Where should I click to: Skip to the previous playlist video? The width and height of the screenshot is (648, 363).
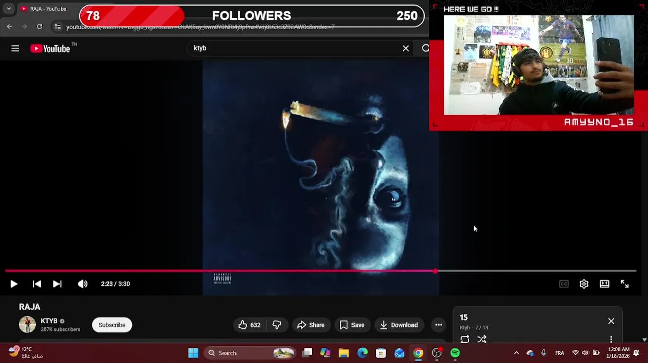[37, 284]
